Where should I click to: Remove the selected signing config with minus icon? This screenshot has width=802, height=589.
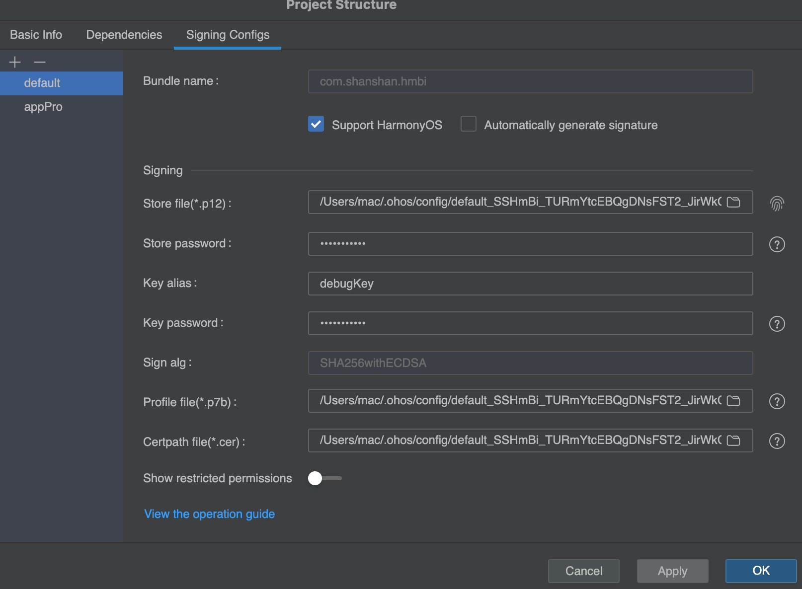(40, 62)
